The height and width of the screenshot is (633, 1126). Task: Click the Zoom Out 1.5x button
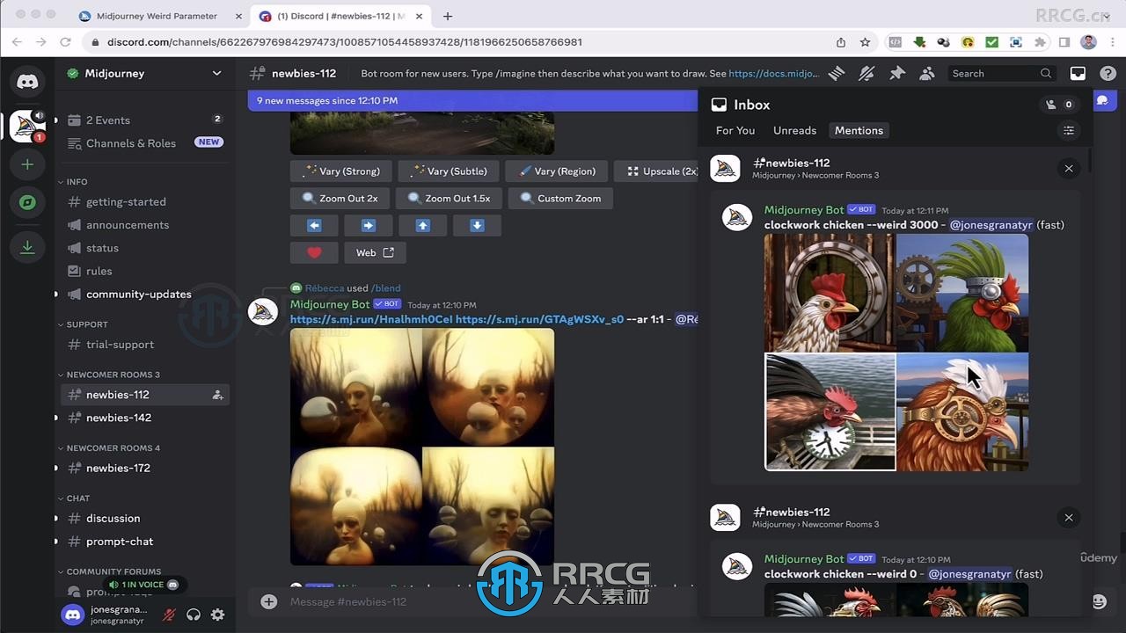449,199
